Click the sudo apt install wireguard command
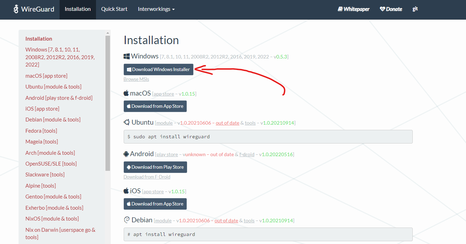This screenshot has width=466, height=244. [268, 137]
